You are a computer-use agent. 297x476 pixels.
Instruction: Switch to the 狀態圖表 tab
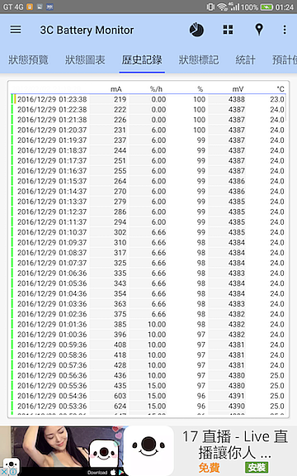(x=85, y=59)
